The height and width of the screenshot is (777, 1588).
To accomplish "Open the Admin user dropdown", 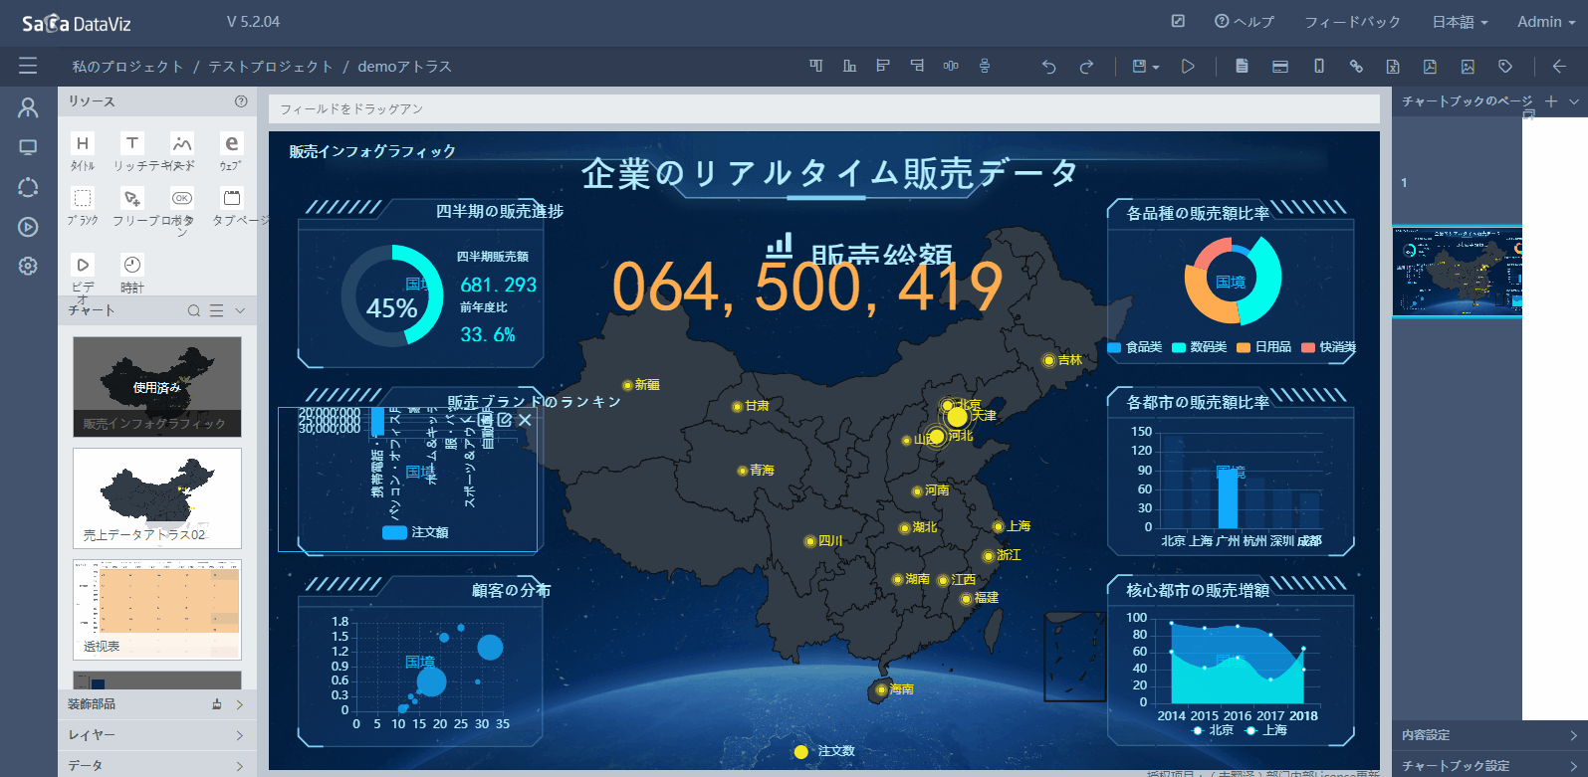I will click(1545, 21).
